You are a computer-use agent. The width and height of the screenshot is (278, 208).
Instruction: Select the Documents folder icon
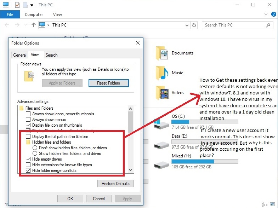point(162,53)
